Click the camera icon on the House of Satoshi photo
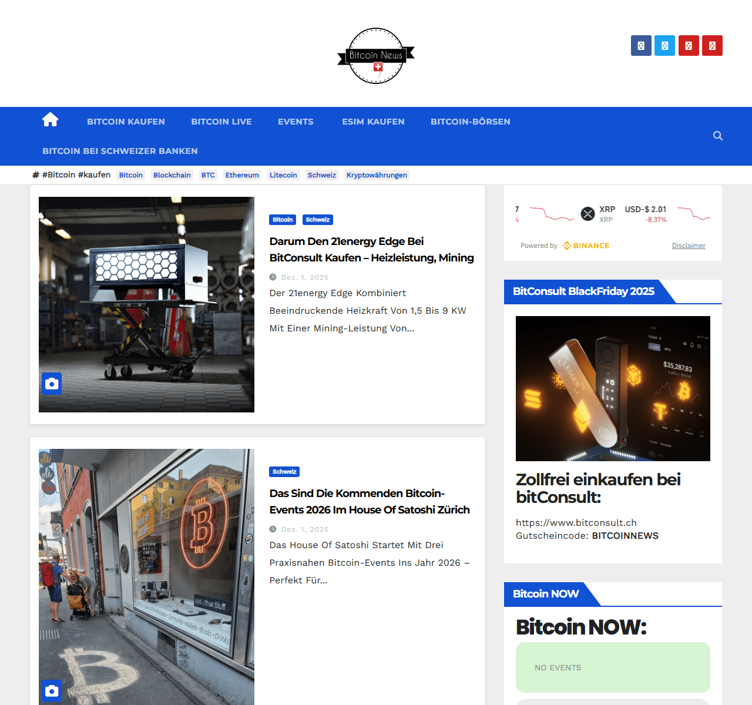 (52, 690)
